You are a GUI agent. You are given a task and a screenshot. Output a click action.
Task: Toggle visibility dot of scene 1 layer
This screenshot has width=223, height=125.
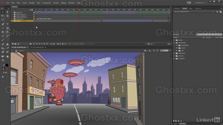click(x=30, y=21)
